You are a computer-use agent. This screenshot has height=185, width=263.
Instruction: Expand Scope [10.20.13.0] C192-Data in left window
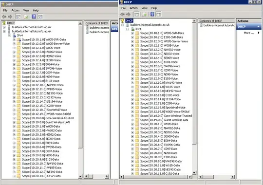[14, 176]
